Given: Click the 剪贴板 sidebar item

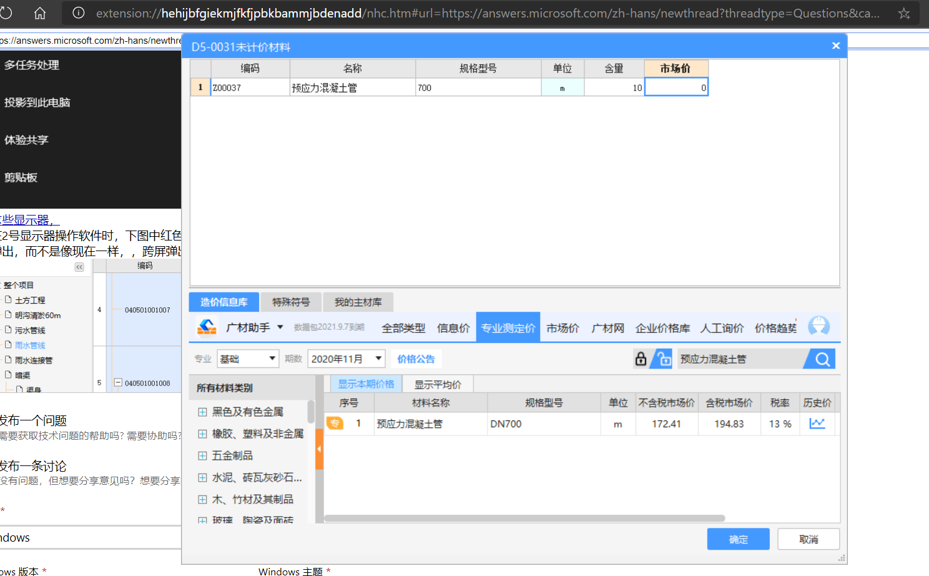Looking at the screenshot, I should coord(21,177).
